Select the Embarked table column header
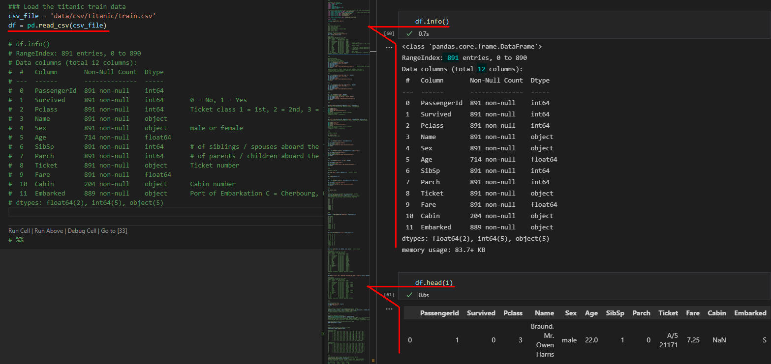 pos(750,313)
